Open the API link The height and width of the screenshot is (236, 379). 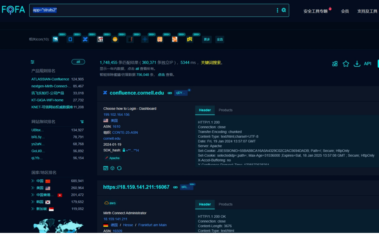click(x=368, y=64)
